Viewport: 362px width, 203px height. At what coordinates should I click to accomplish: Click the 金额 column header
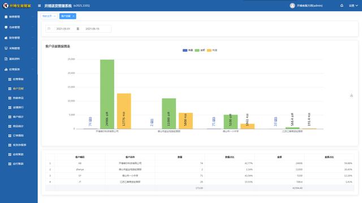[279, 157]
